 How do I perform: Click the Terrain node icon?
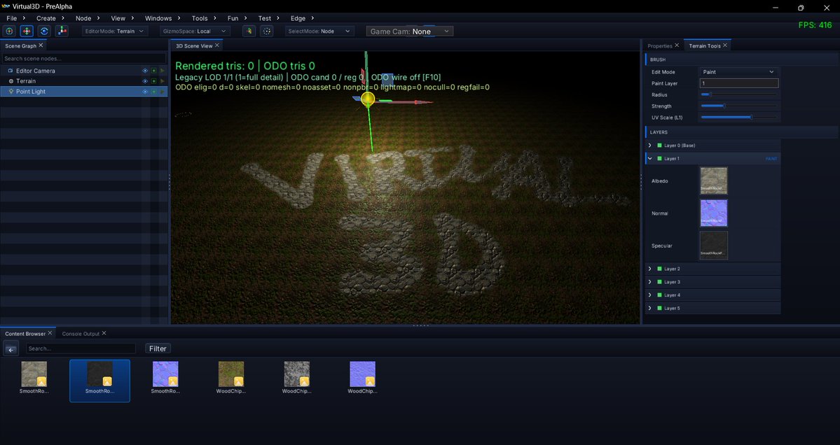click(x=11, y=81)
